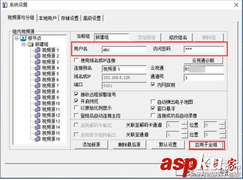Enable 自动弹出电子地图 checkbox
This screenshot has height=180, width=243.
click(153, 101)
